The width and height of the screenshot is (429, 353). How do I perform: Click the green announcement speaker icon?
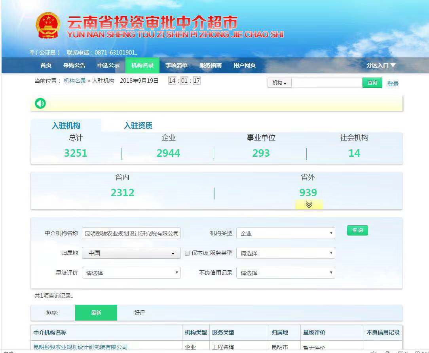tap(40, 103)
